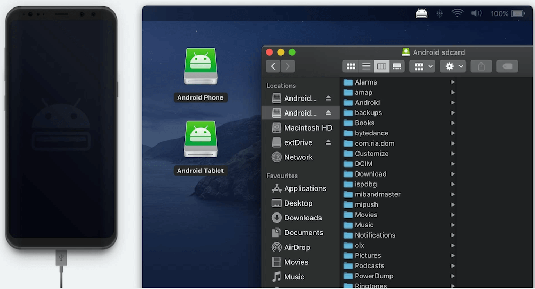Select the Podcasts folder
This screenshot has height=289, width=535.
399,266
